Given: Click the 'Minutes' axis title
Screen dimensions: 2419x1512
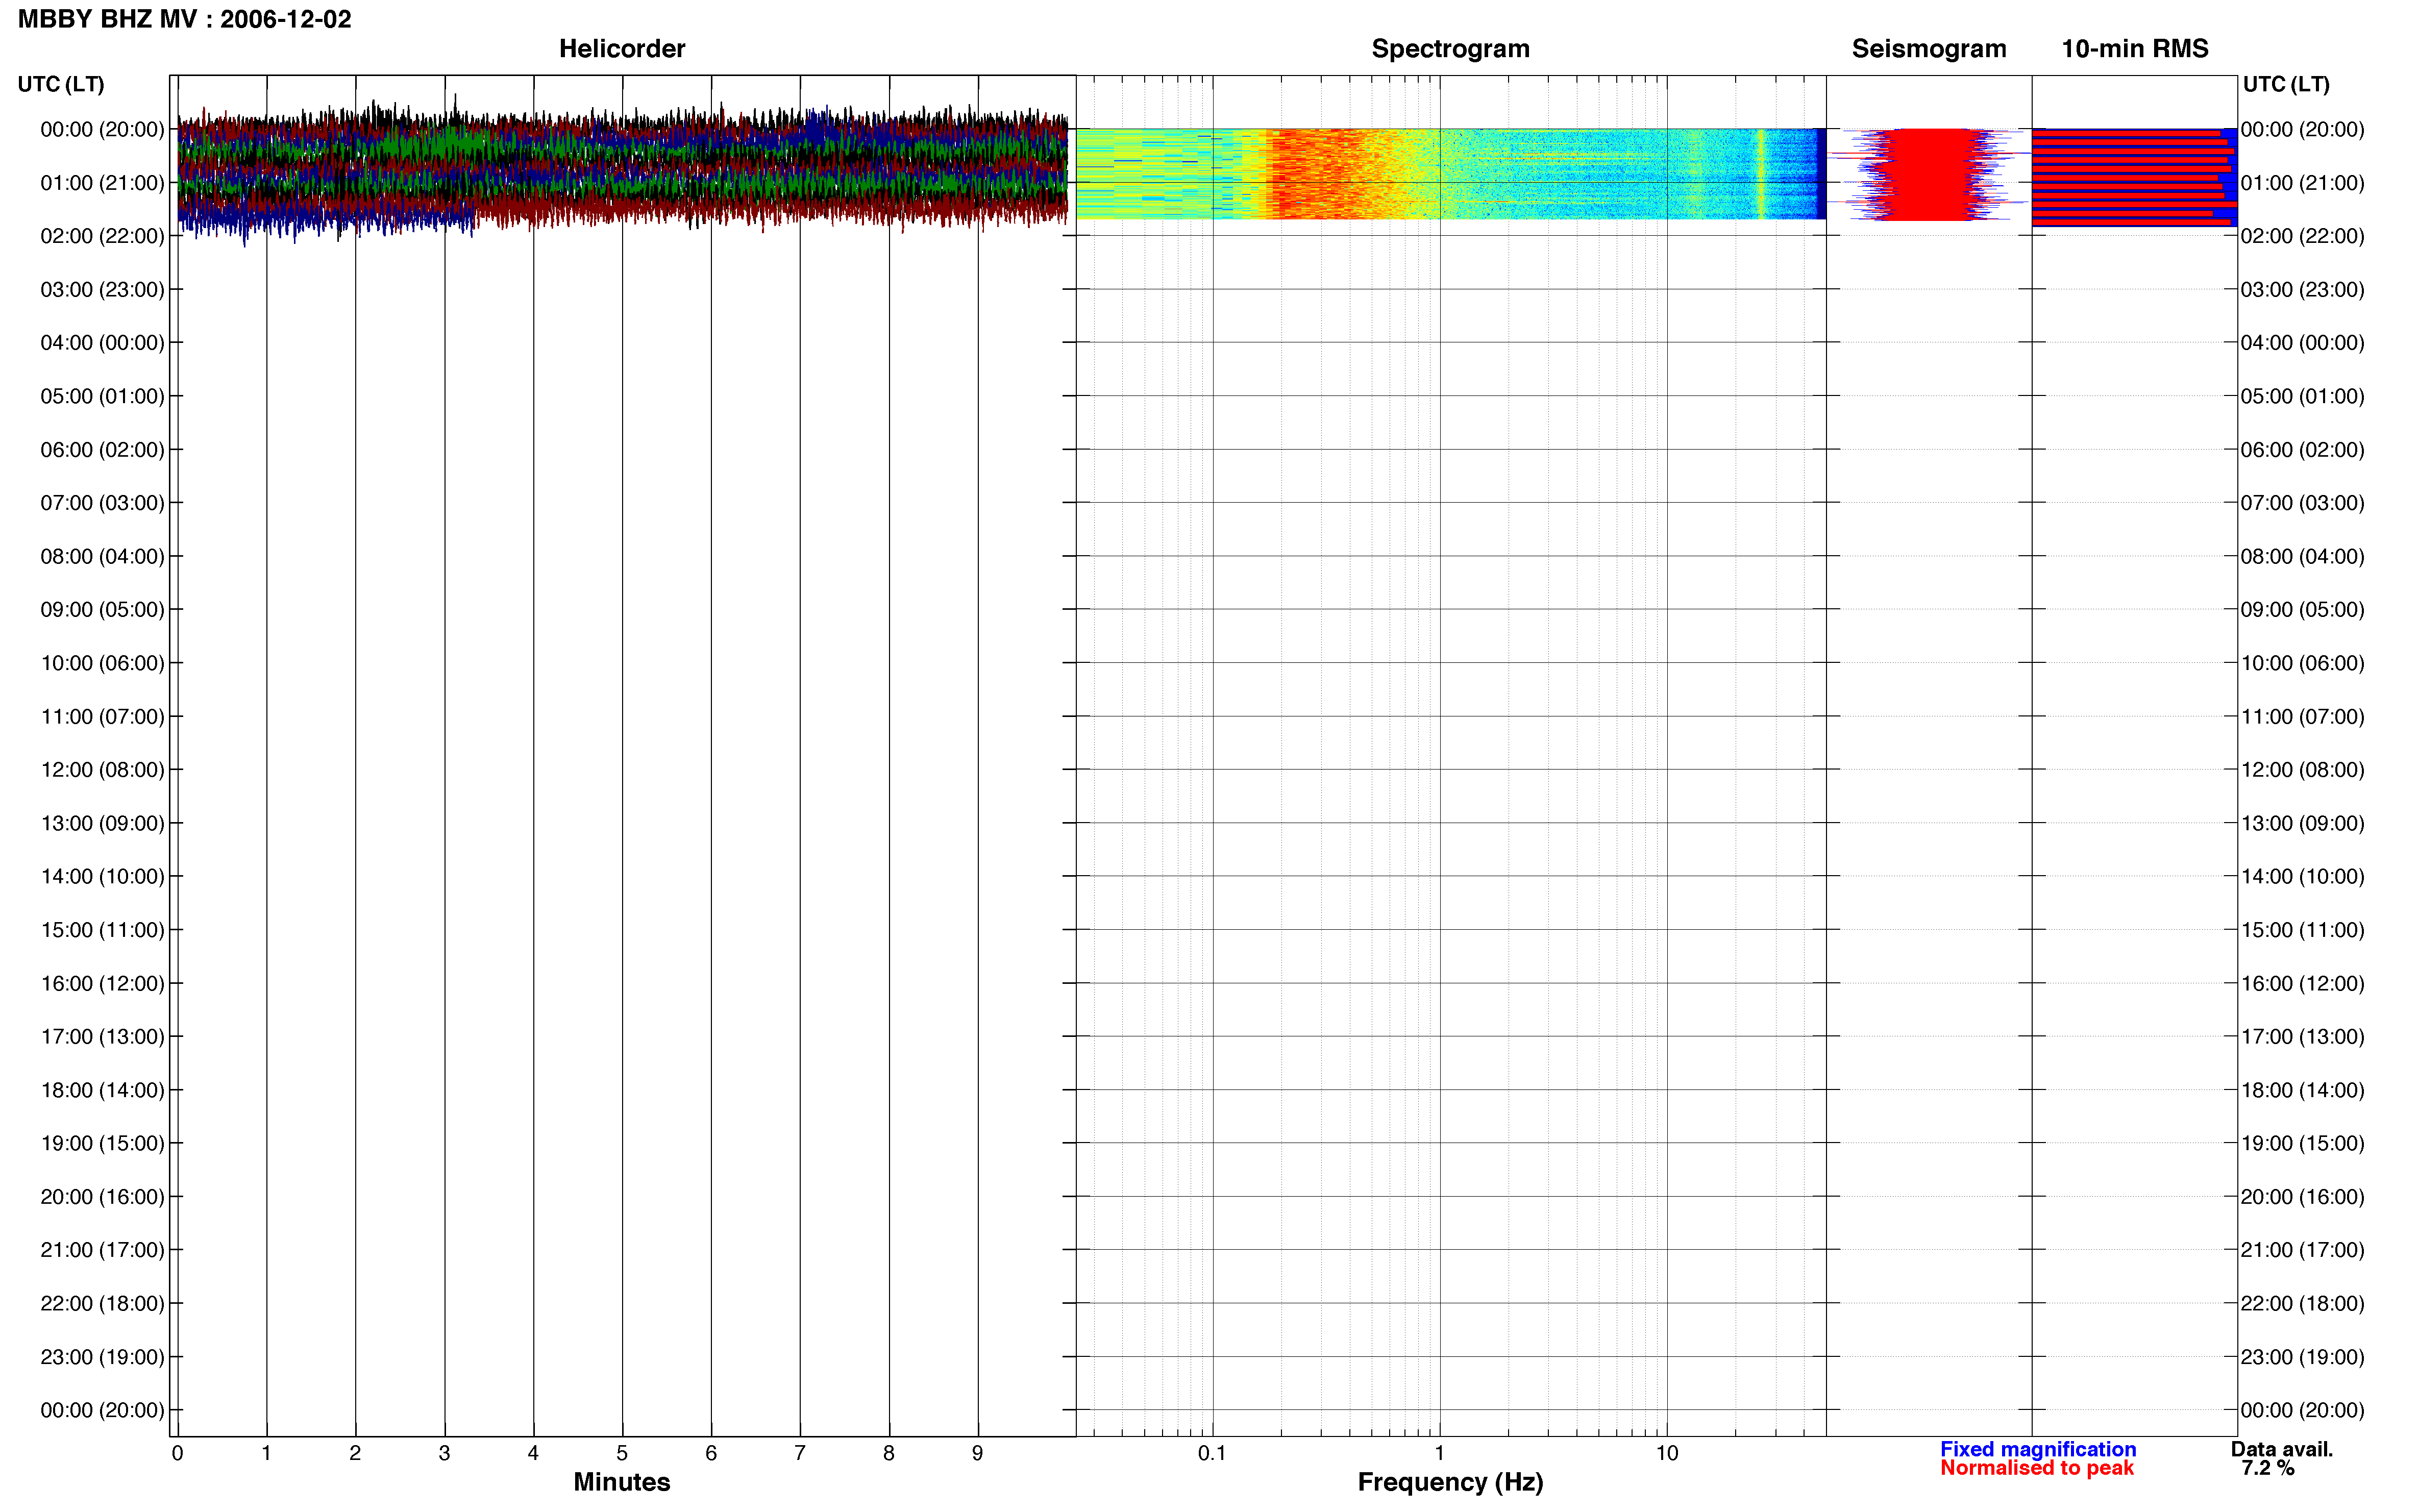Looking at the screenshot, I should (621, 1482).
